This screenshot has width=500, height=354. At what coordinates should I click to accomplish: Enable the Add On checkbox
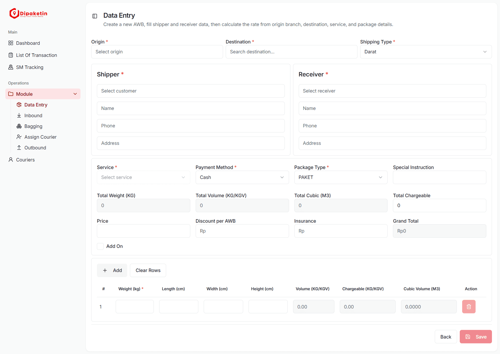click(x=100, y=246)
